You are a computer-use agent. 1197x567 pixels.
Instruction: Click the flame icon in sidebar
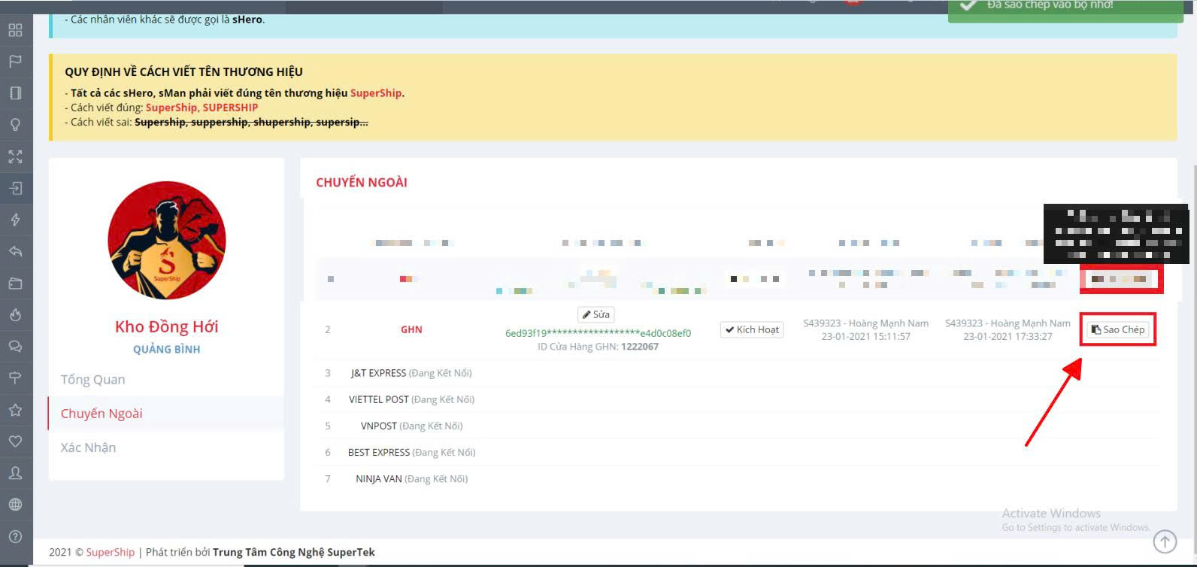click(x=15, y=315)
